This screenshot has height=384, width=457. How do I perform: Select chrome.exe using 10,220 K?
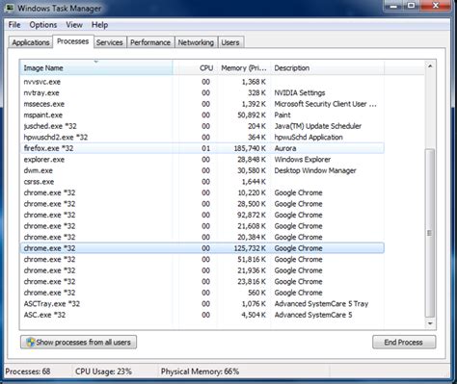pos(202,192)
